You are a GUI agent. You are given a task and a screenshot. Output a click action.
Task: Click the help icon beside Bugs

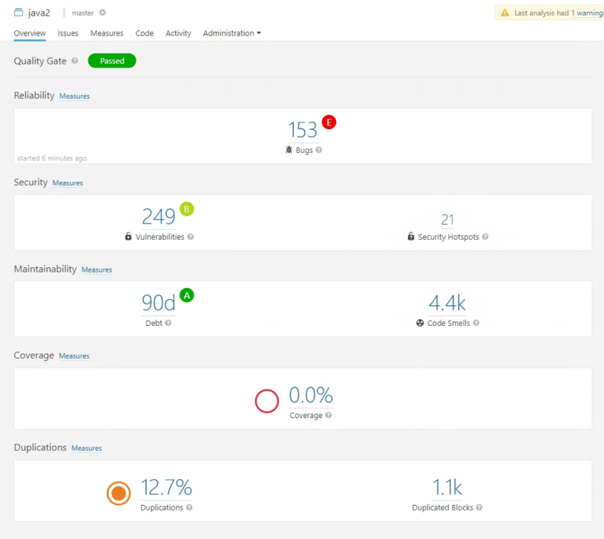point(319,150)
